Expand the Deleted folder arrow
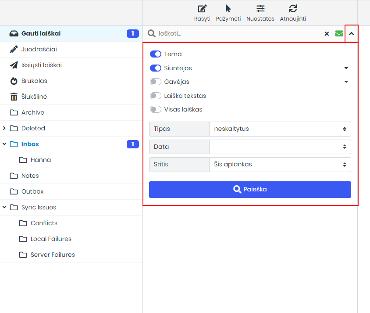 (4, 128)
